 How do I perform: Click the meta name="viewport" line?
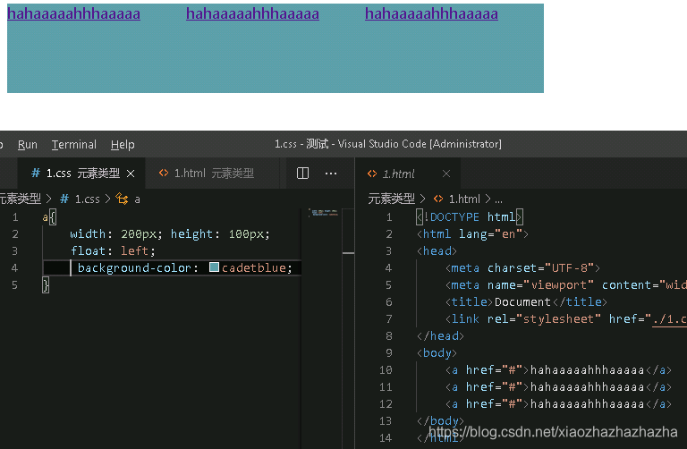tap(565, 285)
